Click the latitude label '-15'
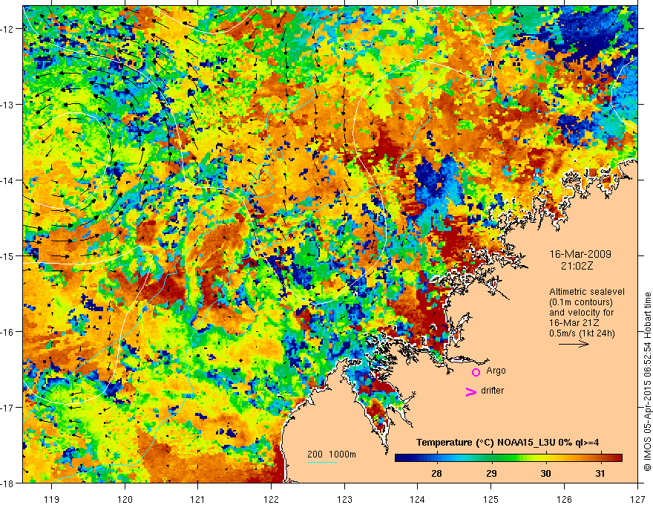This screenshot has height=505, width=653. coord(7,256)
